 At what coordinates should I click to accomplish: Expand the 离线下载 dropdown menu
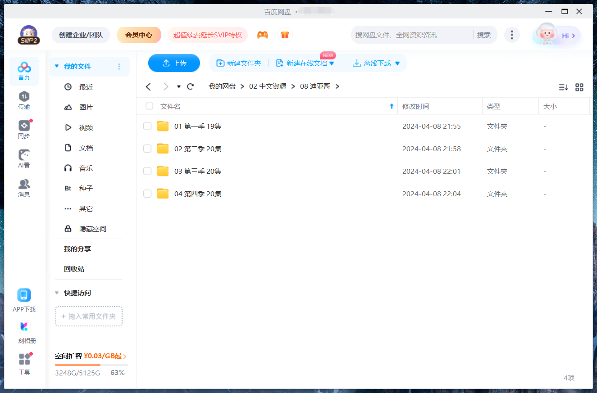point(397,63)
